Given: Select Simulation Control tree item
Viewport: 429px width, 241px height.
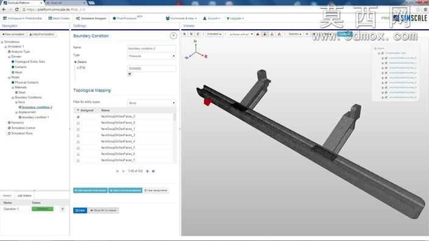Looking at the screenshot, I should 21,128.
